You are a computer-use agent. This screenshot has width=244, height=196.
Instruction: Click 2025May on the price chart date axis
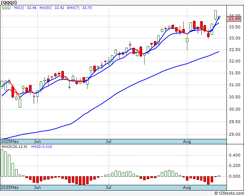(10, 141)
